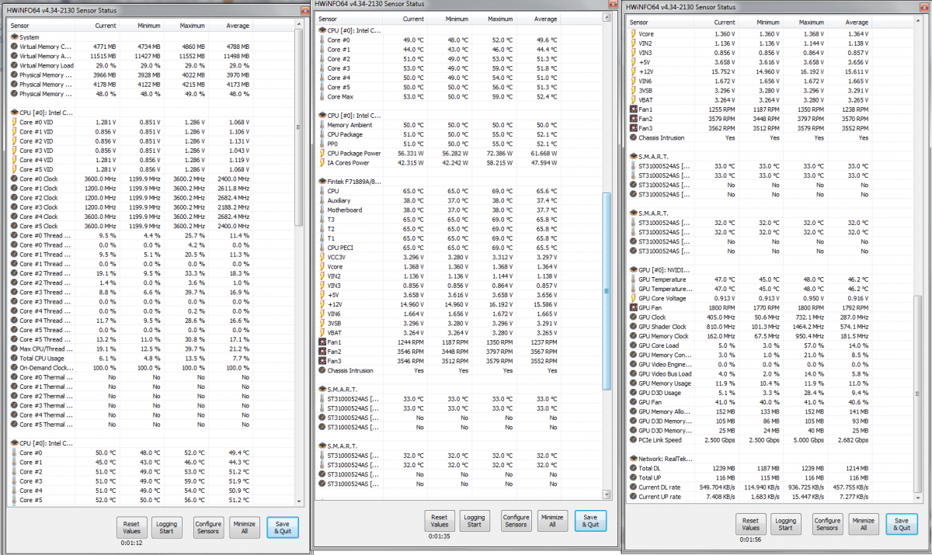Image resolution: width=932 pixels, height=555 pixels.
Task: Select the GPU Memory Clock row icon
Action: coord(633,336)
